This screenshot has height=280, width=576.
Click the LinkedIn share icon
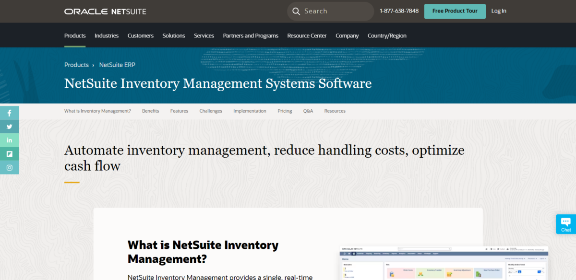[x=9, y=140]
